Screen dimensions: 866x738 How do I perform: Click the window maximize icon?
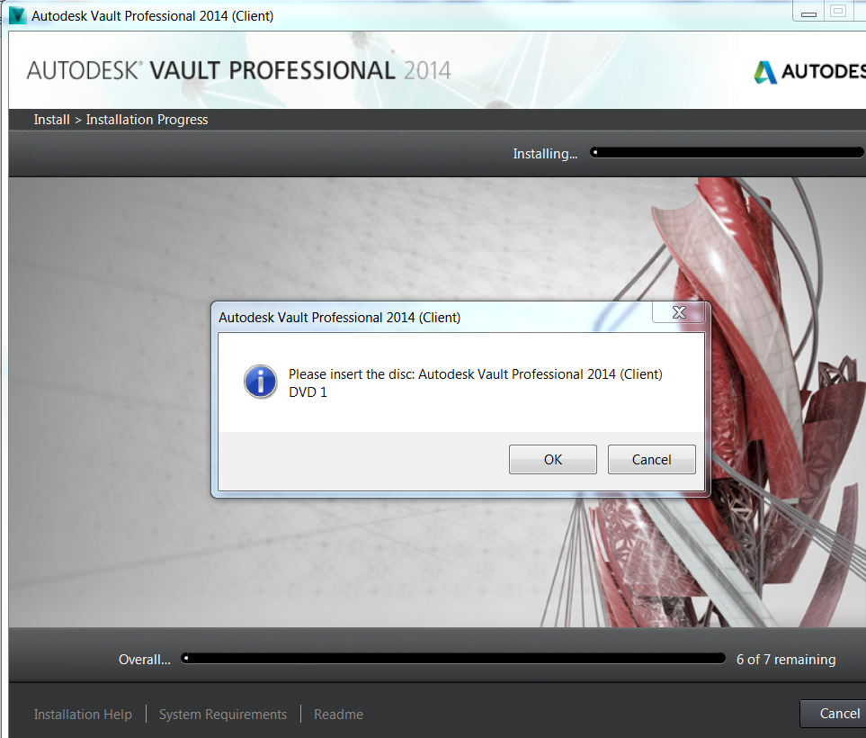click(x=837, y=11)
